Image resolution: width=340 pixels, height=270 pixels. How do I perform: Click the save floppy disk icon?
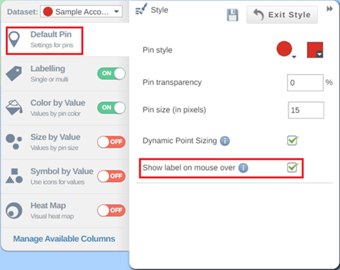[232, 15]
